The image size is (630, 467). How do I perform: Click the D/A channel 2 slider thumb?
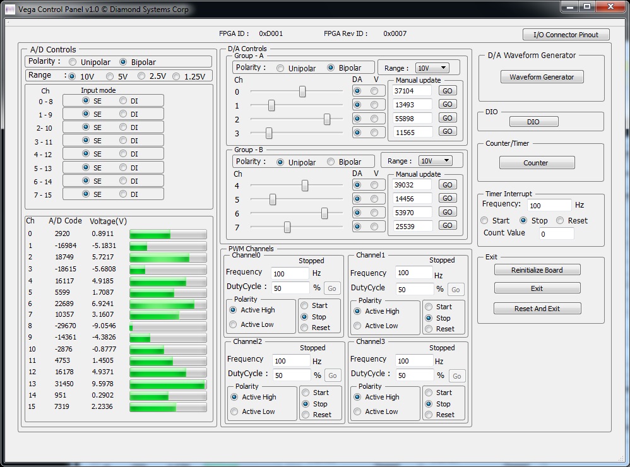tap(327, 119)
